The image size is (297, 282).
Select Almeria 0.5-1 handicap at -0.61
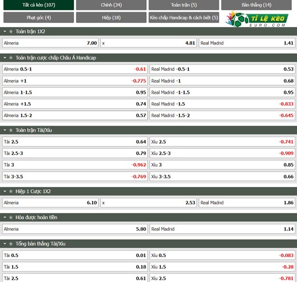pos(75,69)
